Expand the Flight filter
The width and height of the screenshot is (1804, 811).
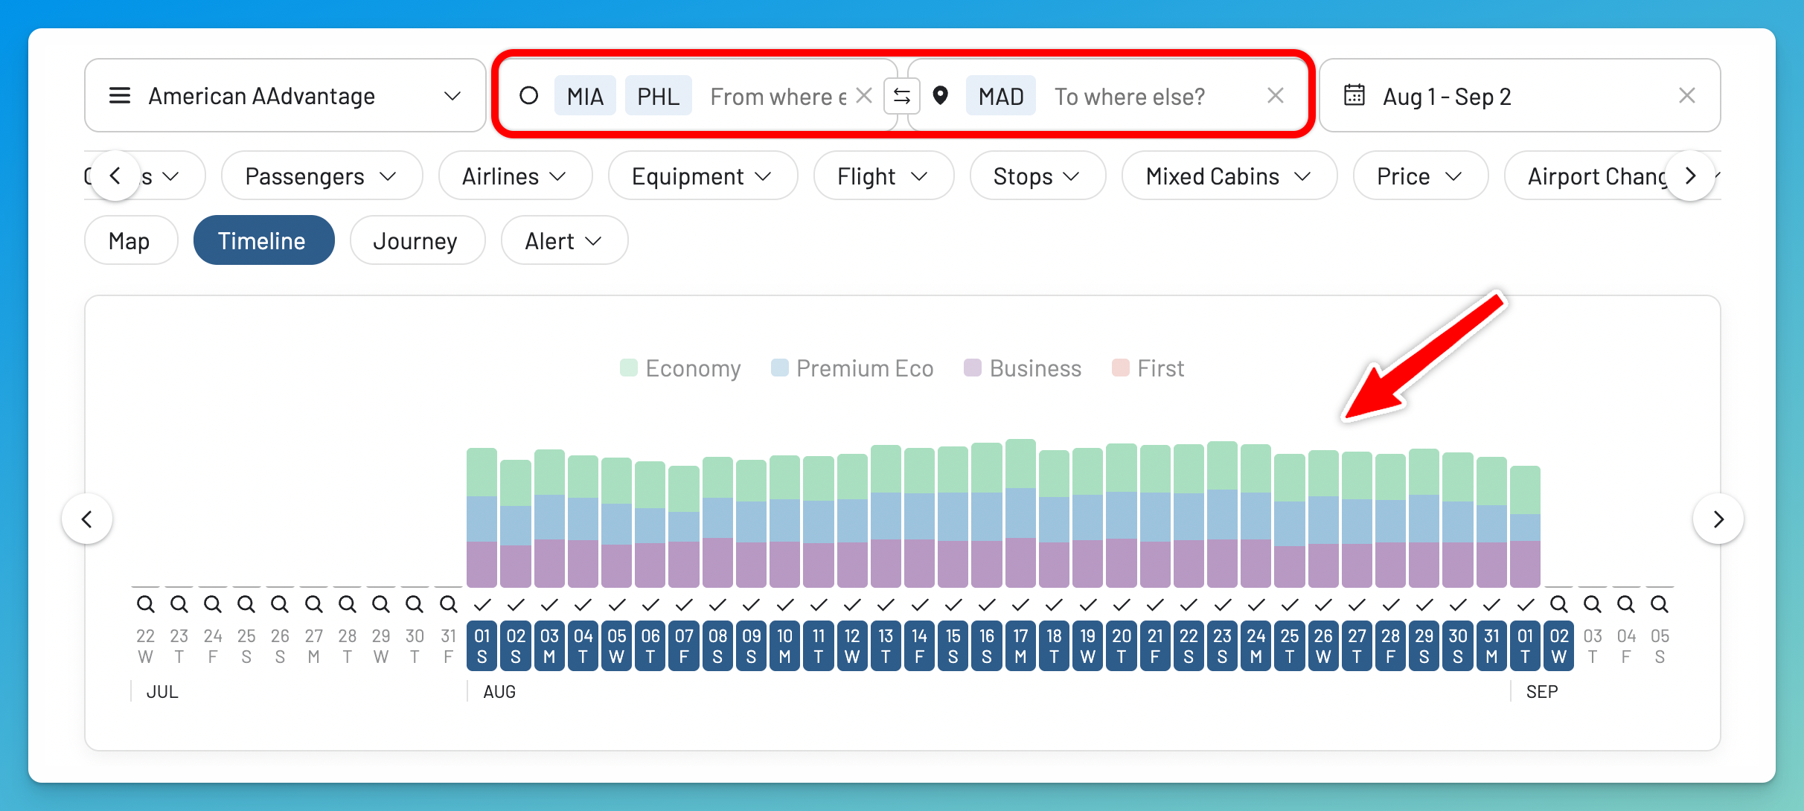point(883,176)
